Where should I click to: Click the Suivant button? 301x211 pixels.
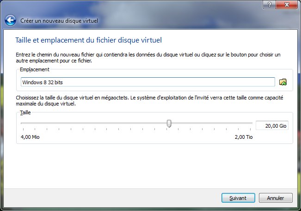(x=238, y=198)
